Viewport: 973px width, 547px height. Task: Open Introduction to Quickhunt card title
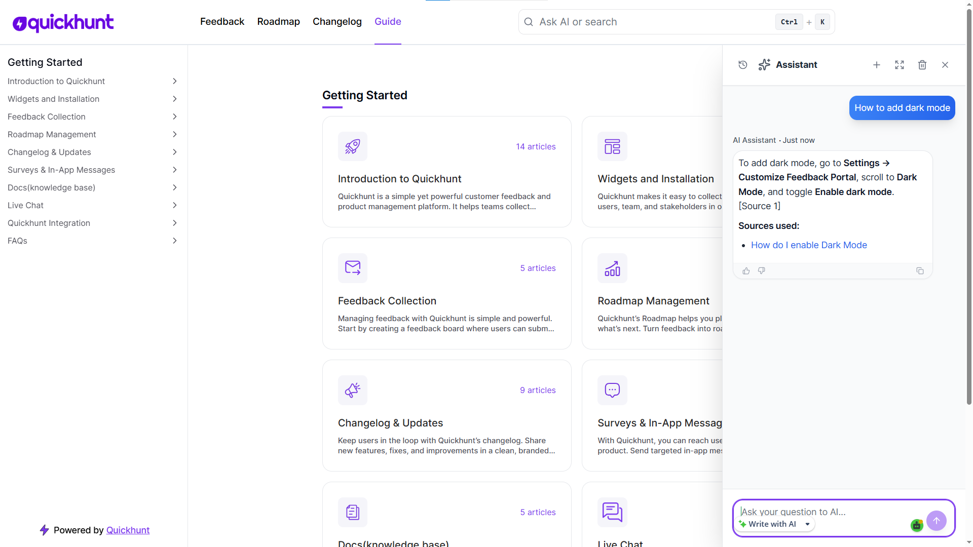[399, 179]
